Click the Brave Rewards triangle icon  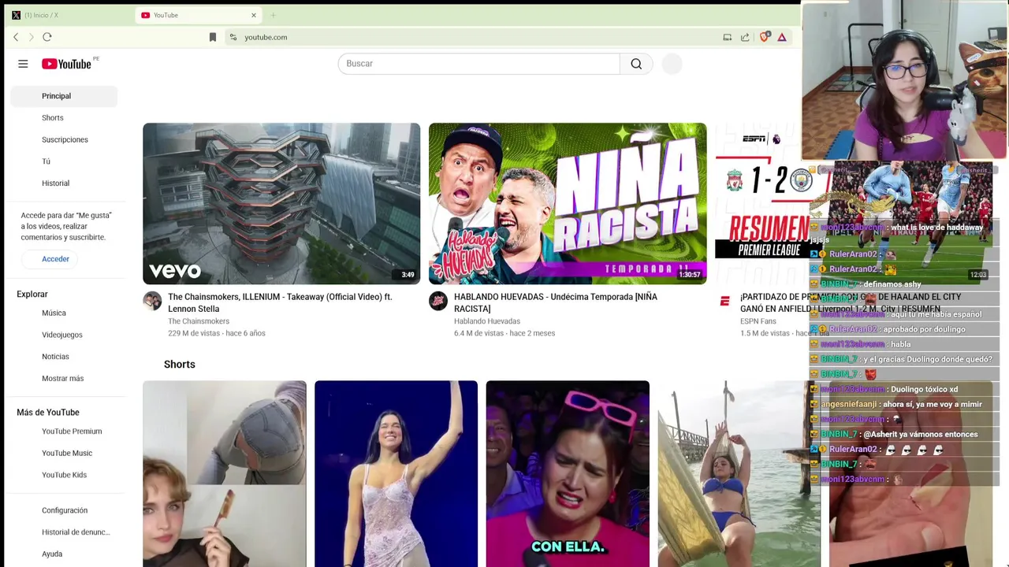tap(782, 37)
